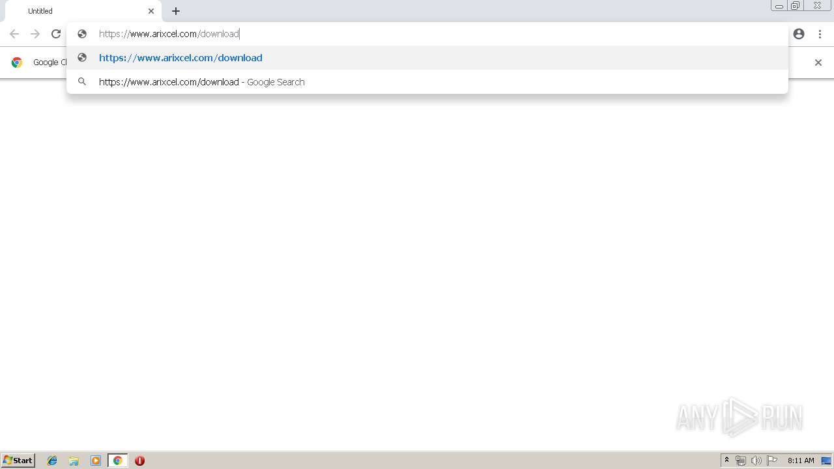Reload the current page
Image resolution: width=834 pixels, height=469 pixels.
(56, 34)
